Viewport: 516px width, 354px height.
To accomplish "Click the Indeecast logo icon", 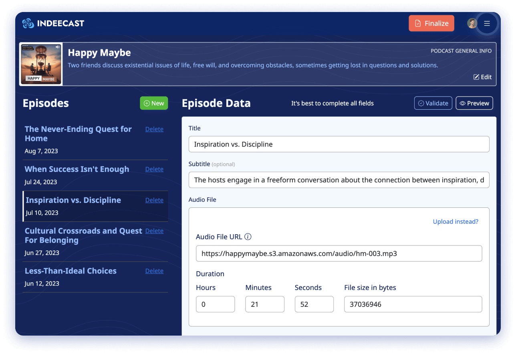I will click(x=28, y=23).
